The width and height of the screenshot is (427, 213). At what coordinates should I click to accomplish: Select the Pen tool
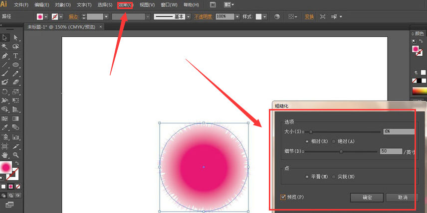coord(4,56)
